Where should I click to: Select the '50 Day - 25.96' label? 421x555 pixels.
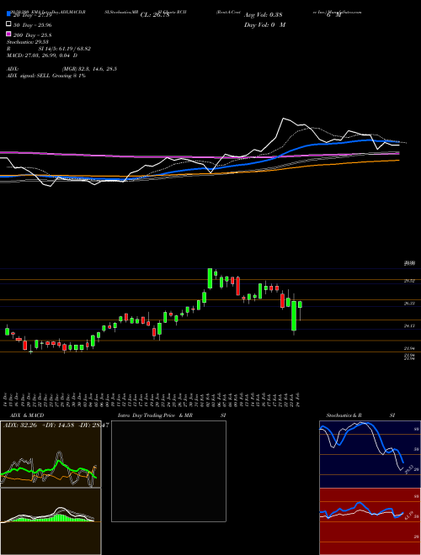33,25
